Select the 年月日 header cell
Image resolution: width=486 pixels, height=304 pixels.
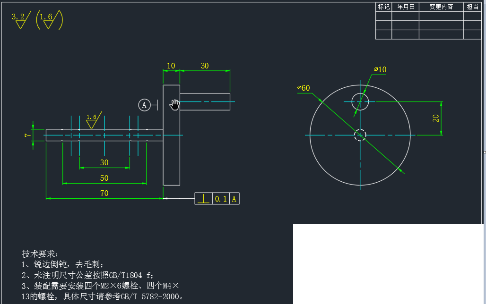pyautogui.click(x=405, y=7)
